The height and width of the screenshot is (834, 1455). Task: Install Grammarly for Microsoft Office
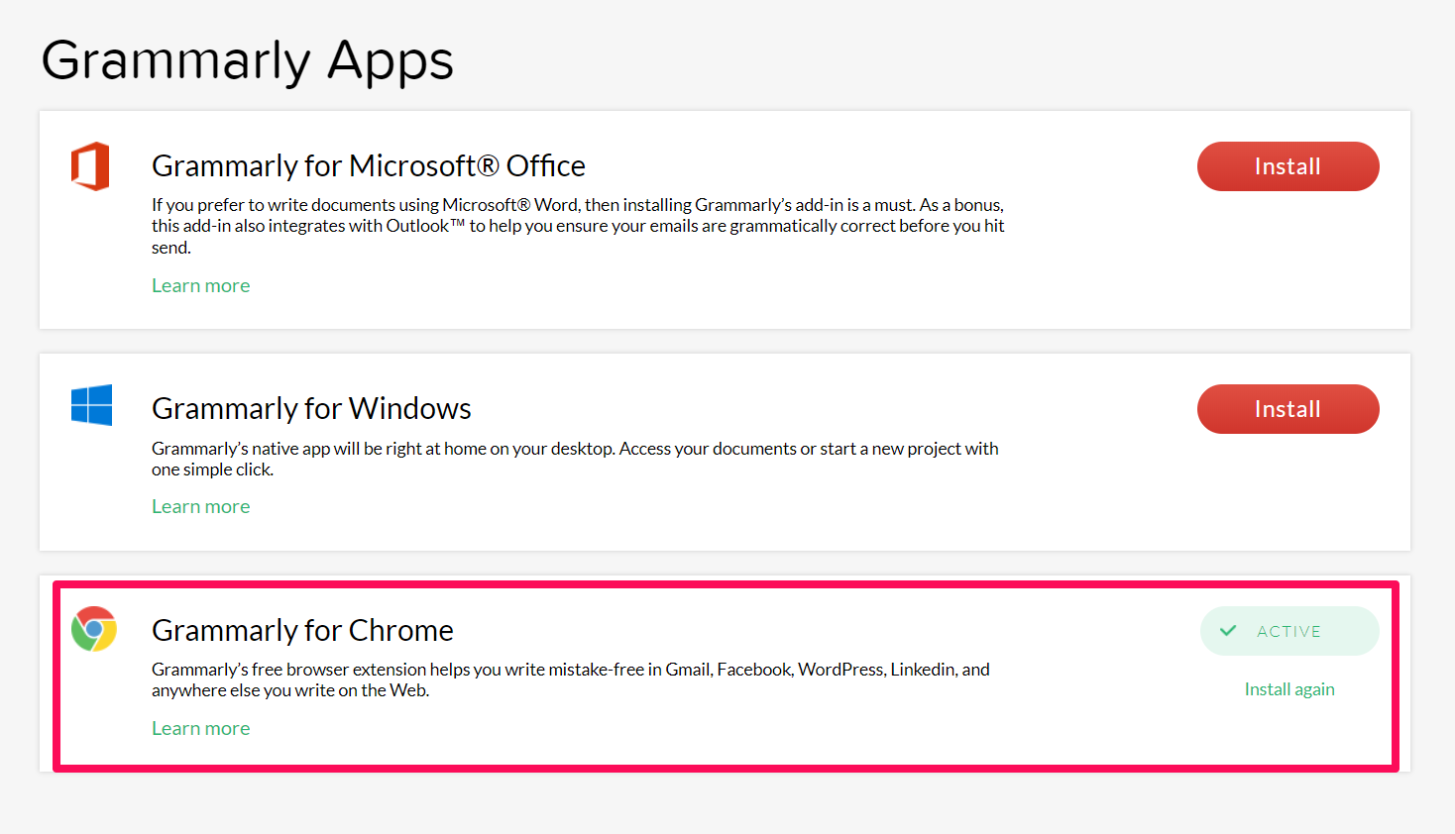coord(1287,166)
